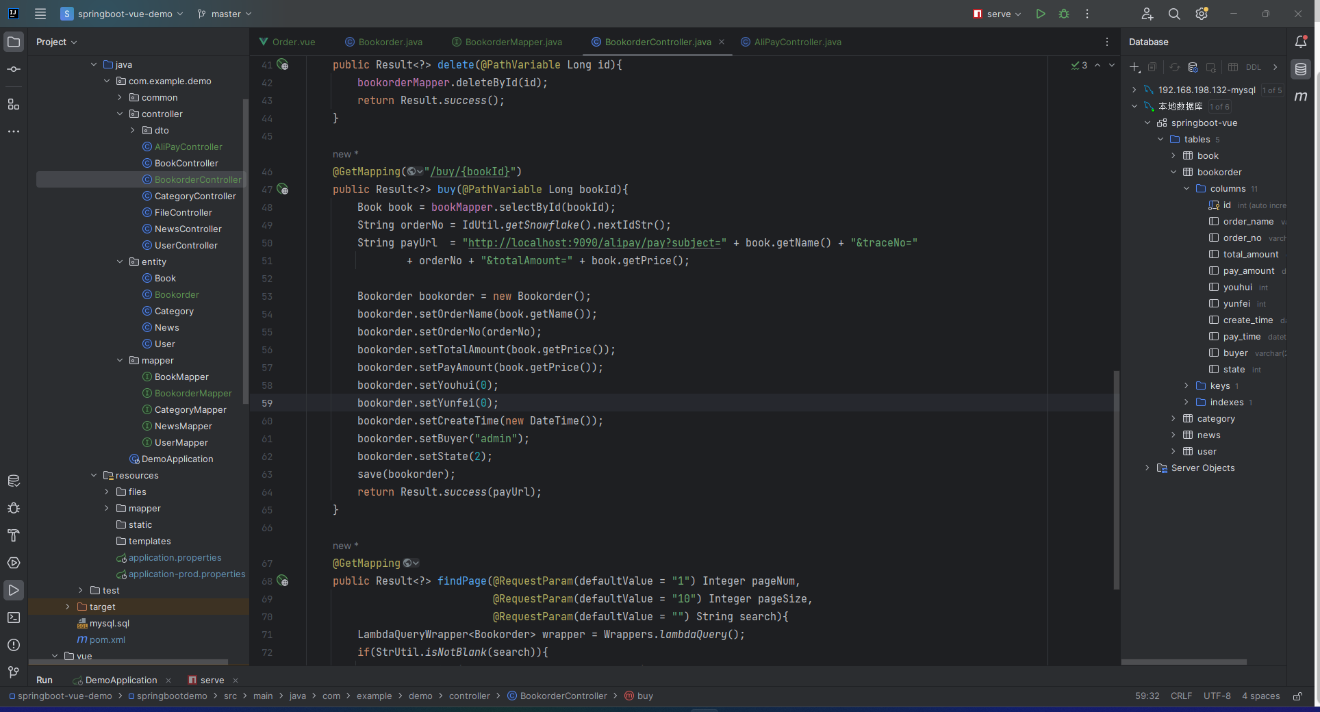Viewport: 1320px width, 712px height.
Task: Open the Project view dropdown
Action: [x=56, y=42]
